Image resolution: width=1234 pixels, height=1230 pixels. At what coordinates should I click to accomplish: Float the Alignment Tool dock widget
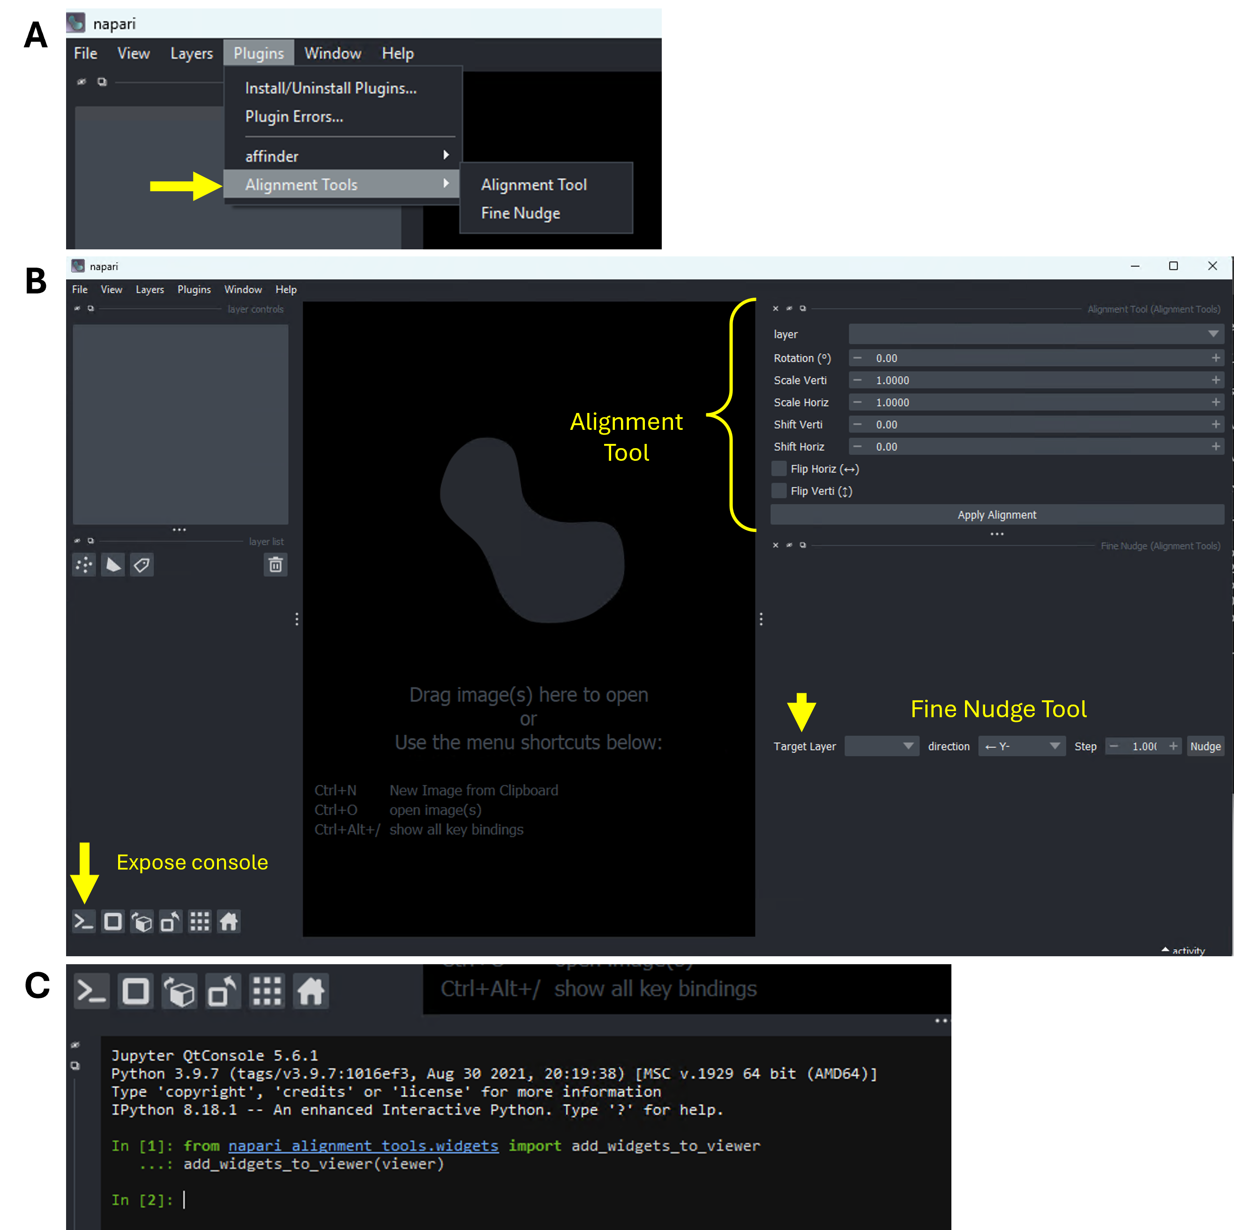click(x=803, y=308)
